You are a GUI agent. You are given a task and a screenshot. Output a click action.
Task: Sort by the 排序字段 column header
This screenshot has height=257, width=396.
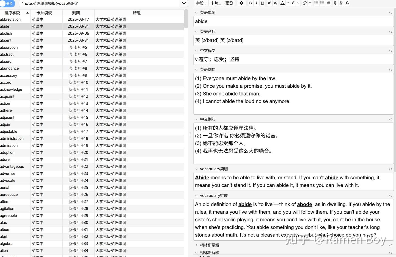pyautogui.click(x=15, y=13)
